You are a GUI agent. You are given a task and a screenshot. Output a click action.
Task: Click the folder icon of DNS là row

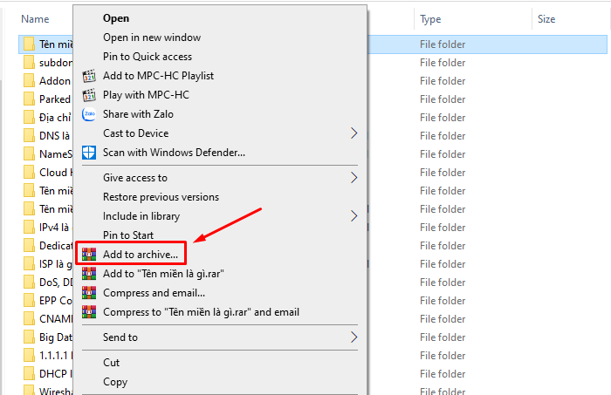point(29,135)
